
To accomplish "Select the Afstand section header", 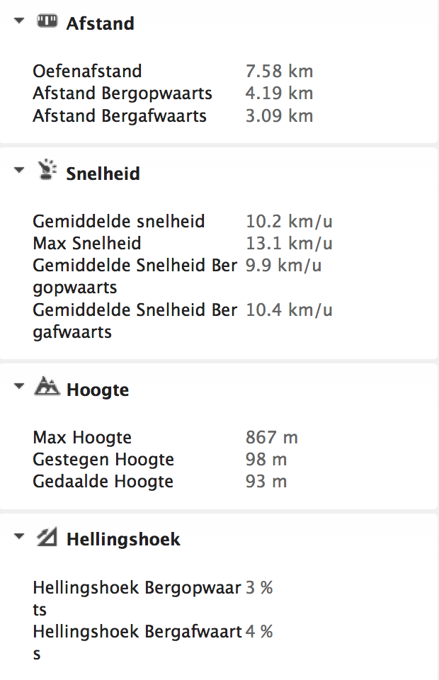I will pyautogui.click(x=100, y=23).
